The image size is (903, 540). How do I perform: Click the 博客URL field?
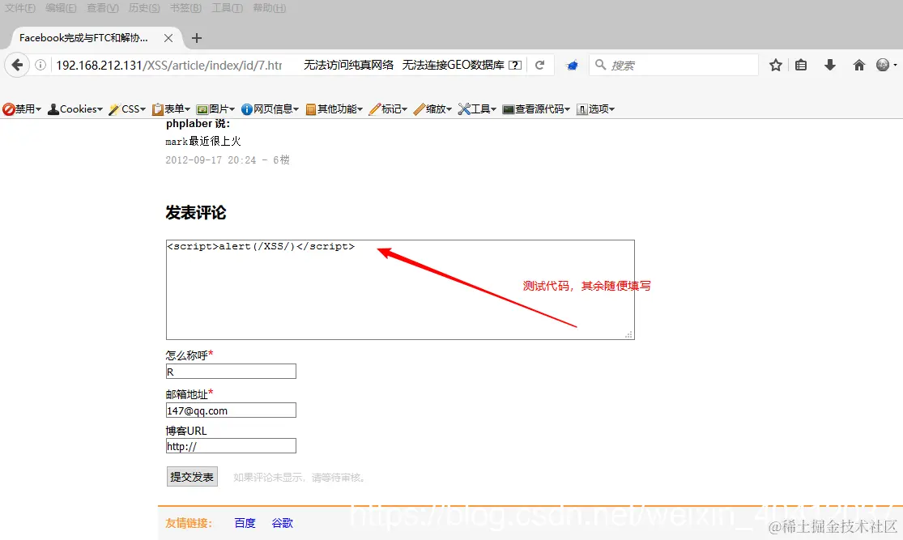(x=231, y=446)
